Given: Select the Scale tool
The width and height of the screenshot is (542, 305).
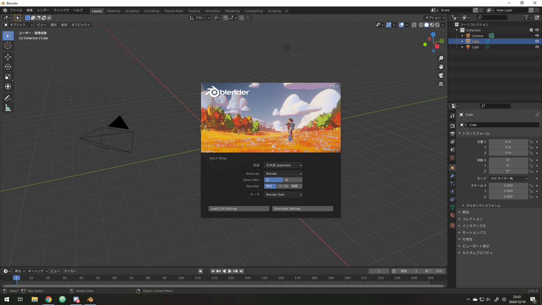Looking at the screenshot, I should pos(8,77).
